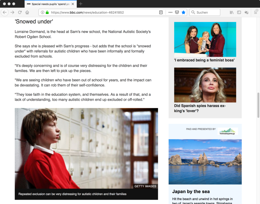Click the Japan seaside rocks thumbnail
The width and height of the screenshot is (260, 204).
(x=205, y=162)
